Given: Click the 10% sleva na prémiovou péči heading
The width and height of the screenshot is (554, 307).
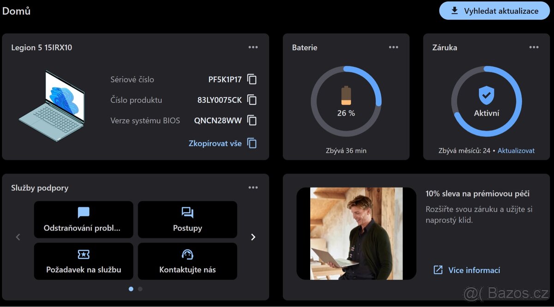Looking at the screenshot, I should coord(477,194).
